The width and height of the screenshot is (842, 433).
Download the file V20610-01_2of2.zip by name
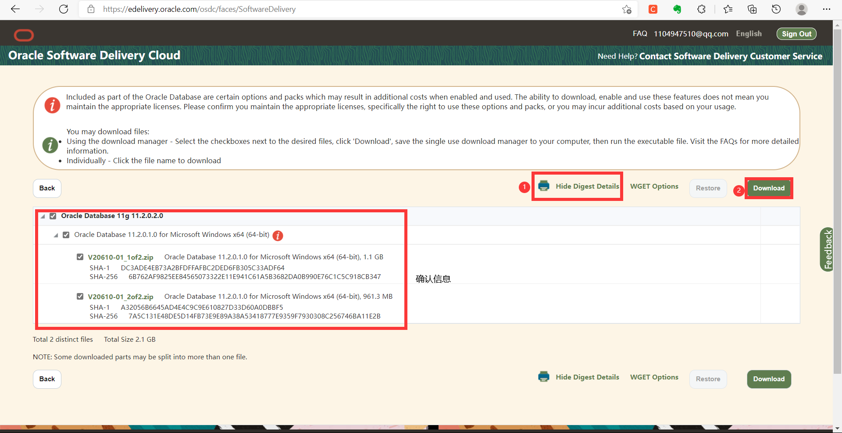click(121, 297)
